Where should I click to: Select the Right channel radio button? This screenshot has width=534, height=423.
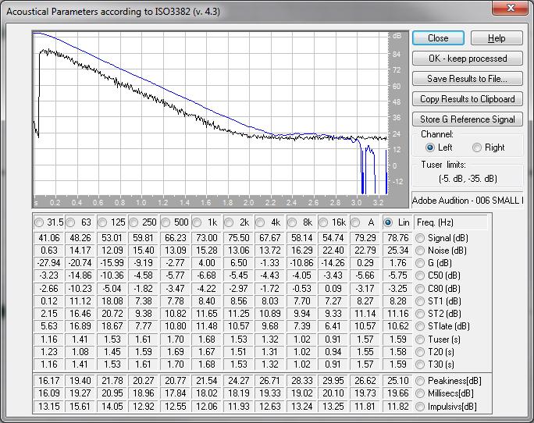477,148
